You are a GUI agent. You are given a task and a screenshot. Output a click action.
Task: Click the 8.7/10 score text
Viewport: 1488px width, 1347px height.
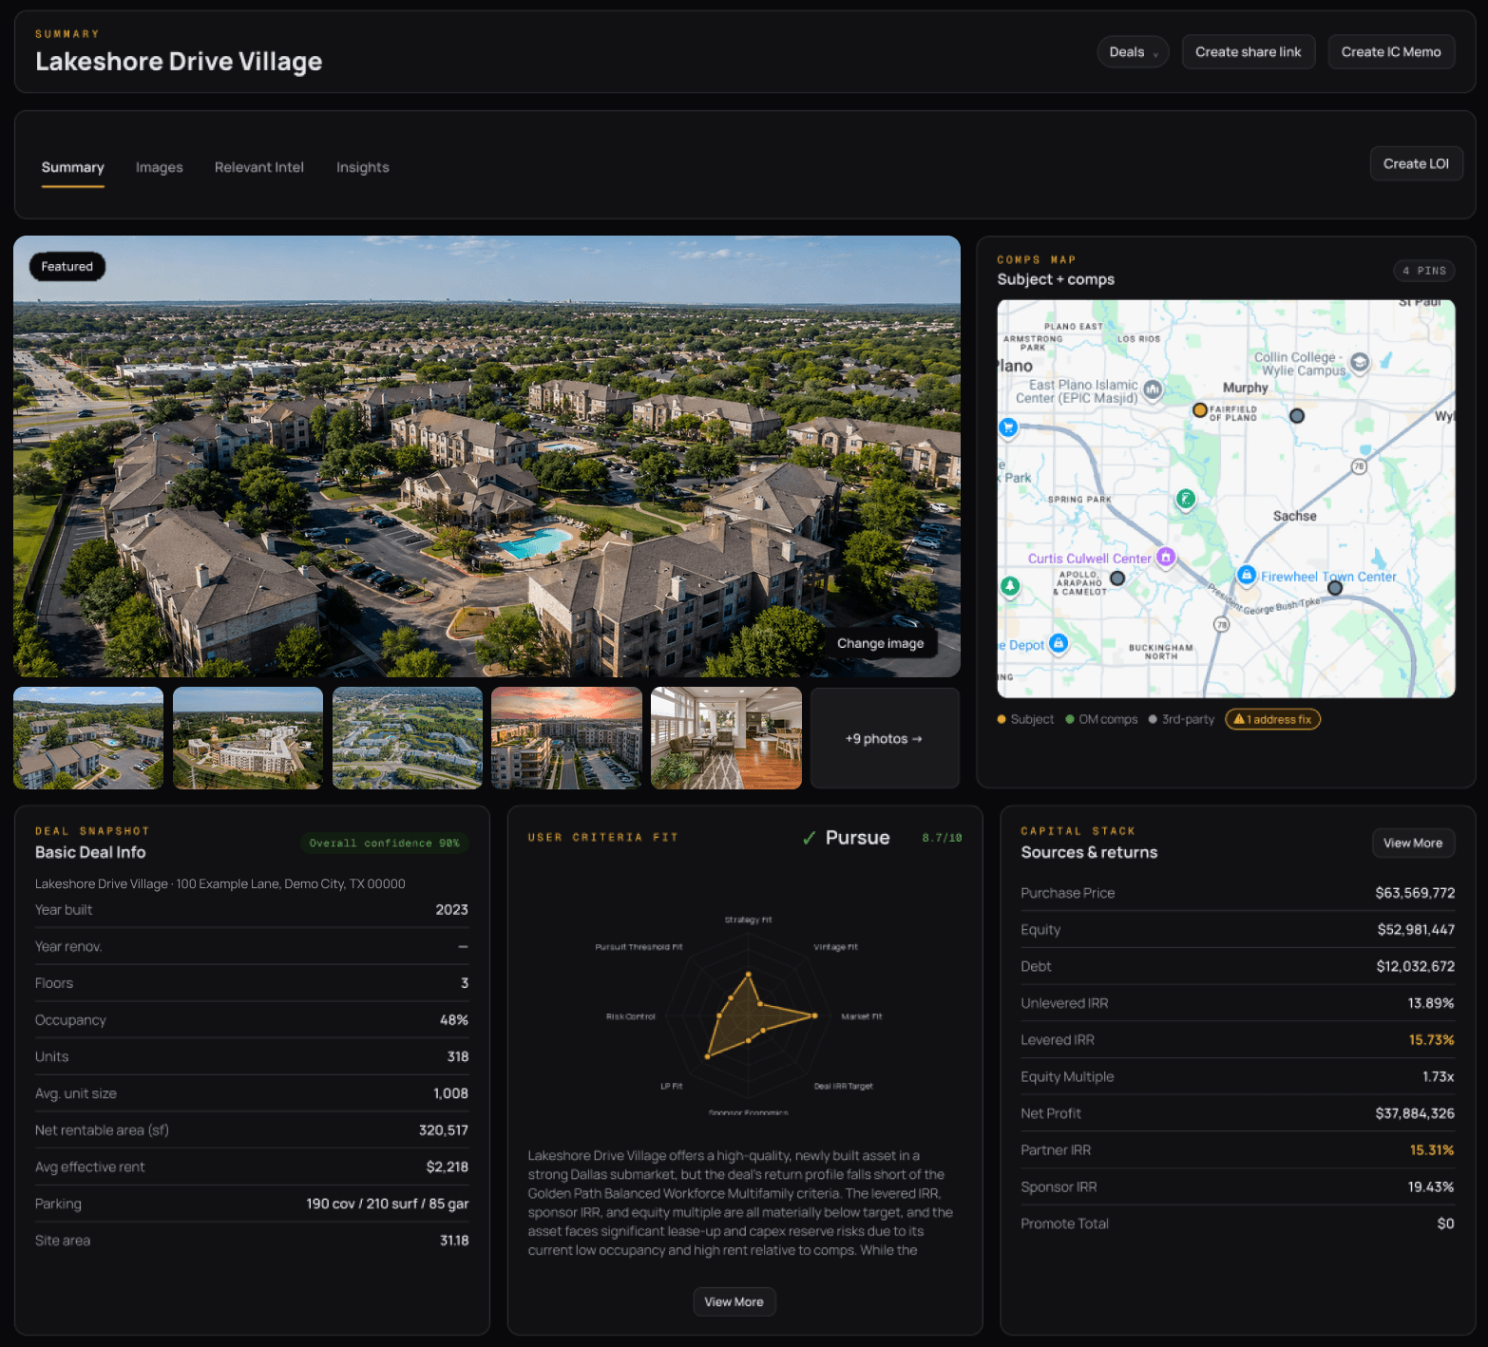(942, 838)
